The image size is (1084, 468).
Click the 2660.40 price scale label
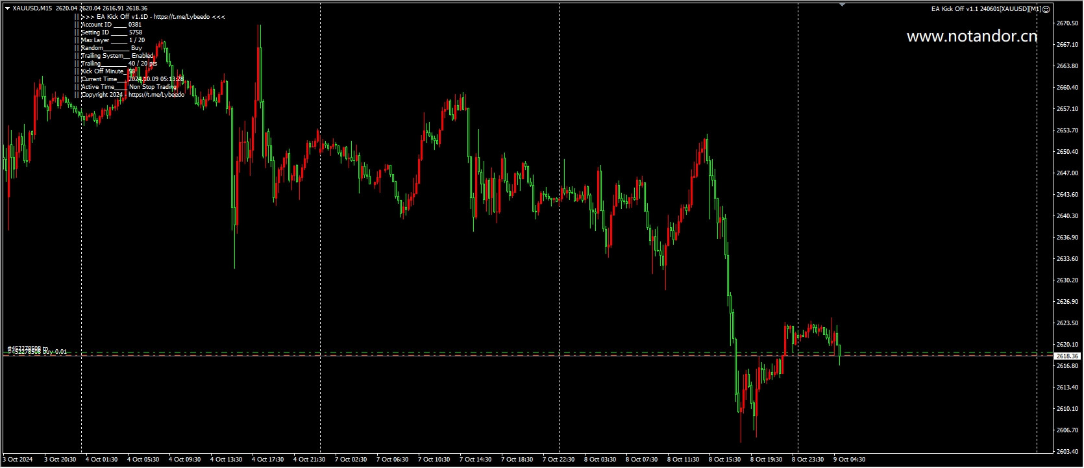click(x=1067, y=88)
